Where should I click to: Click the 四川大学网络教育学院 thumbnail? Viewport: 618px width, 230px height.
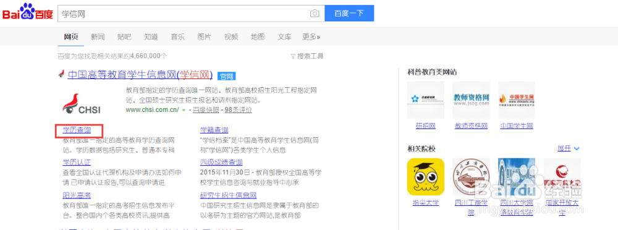[x=517, y=177]
